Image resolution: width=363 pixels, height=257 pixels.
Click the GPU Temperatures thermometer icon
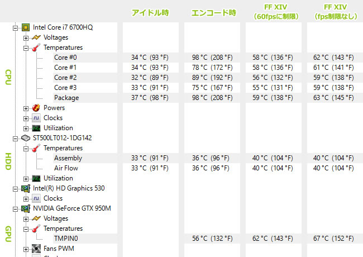click(x=36, y=229)
